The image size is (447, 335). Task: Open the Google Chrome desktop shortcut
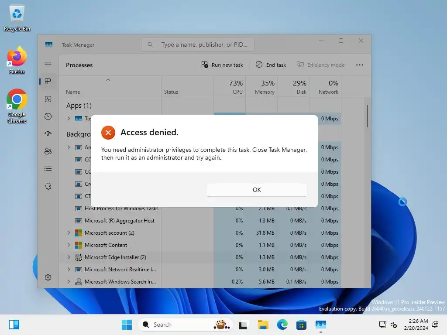(x=17, y=106)
